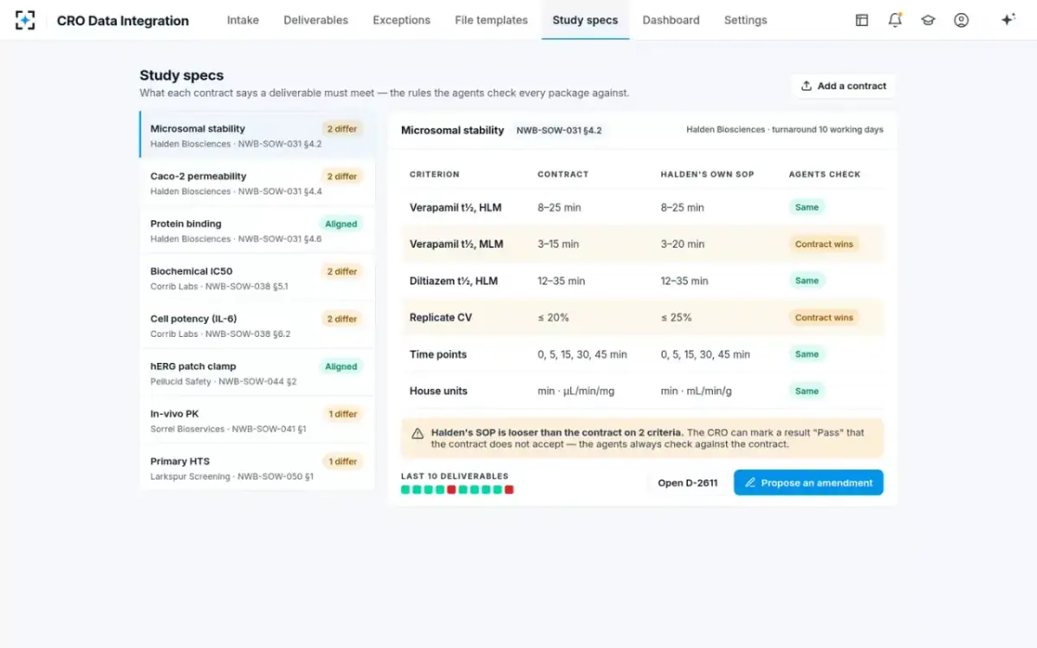Click Propose an amendment button

point(809,482)
